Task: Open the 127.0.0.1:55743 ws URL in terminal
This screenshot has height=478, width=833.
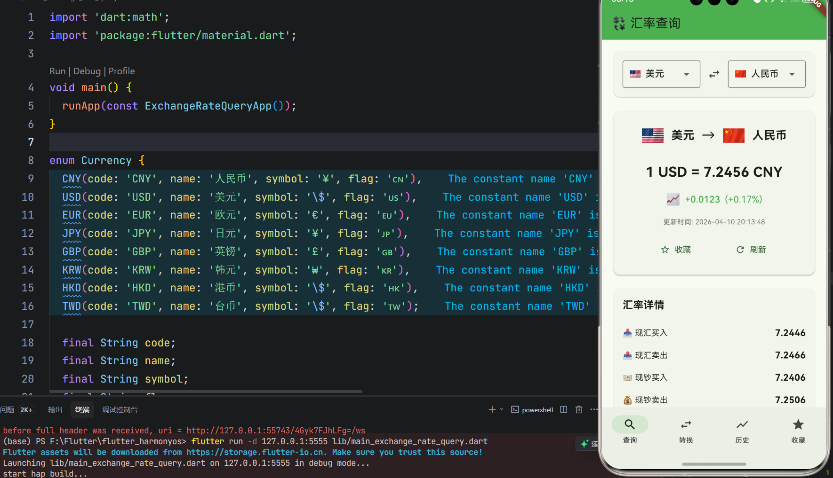Action: click(x=276, y=431)
